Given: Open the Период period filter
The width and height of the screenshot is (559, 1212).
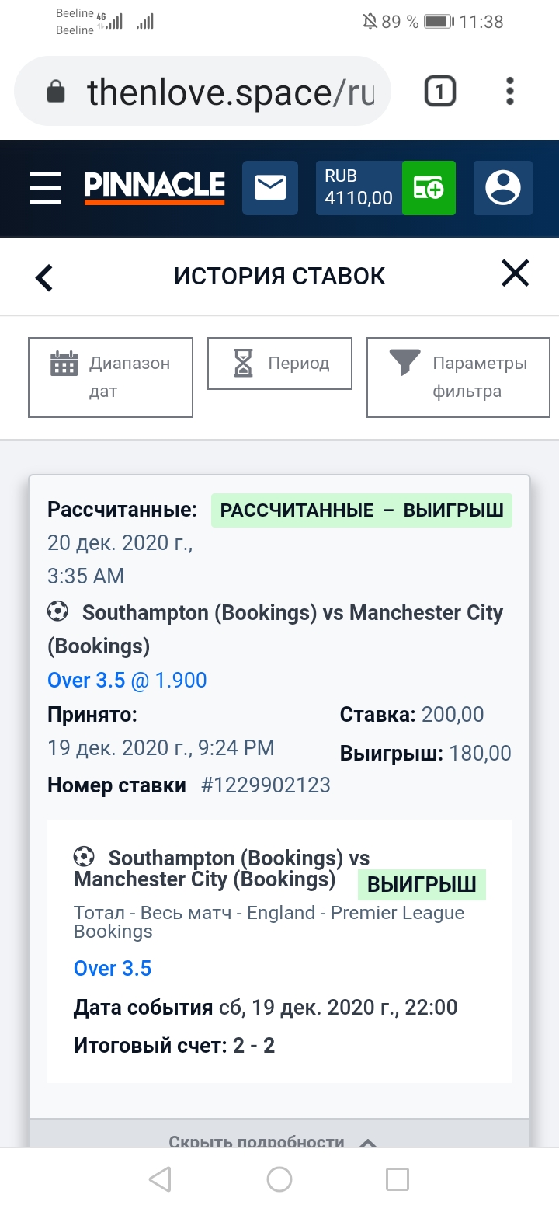Looking at the screenshot, I should click(279, 364).
